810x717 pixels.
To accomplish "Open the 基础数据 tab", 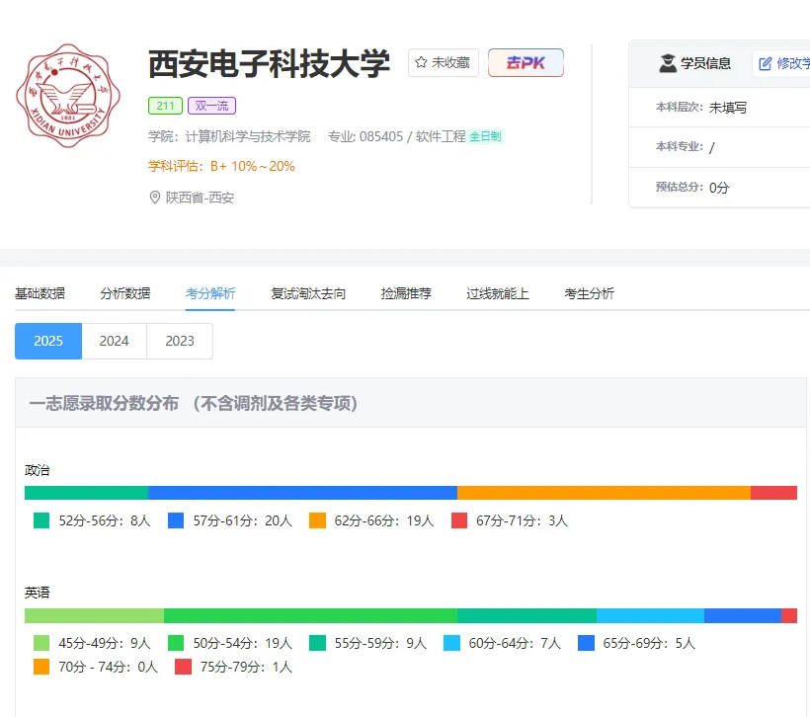I will [40, 293].
